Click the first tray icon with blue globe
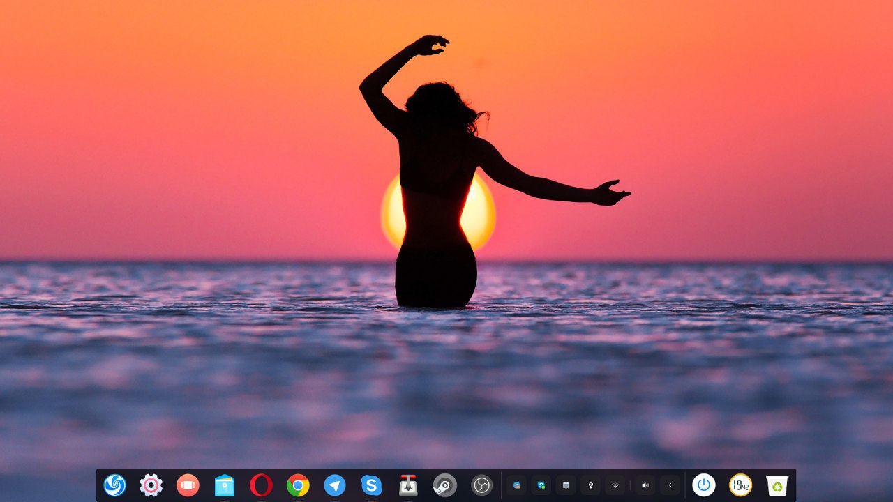Screen dimensions: 893x502 [517, 485]
